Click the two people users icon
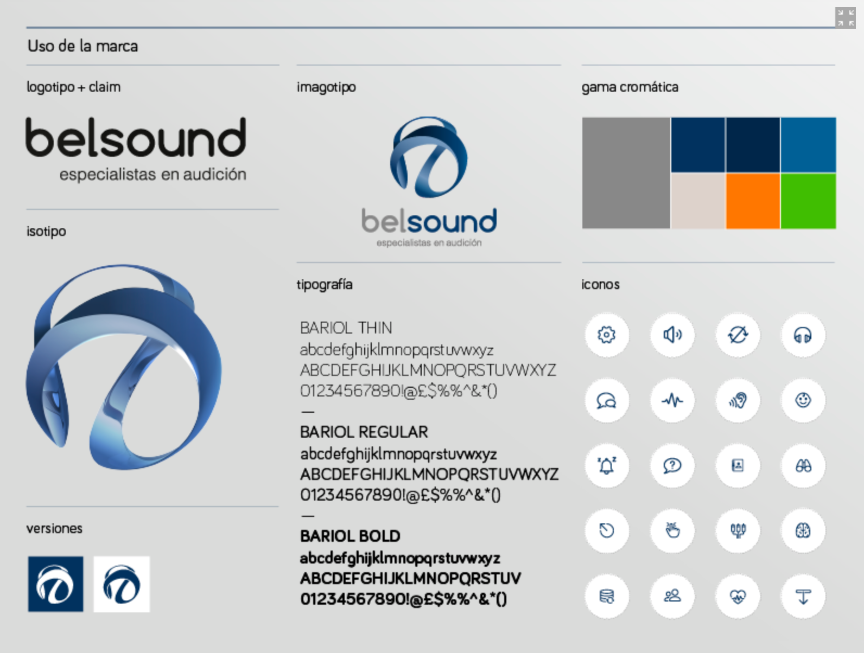The width and height of the screenshot is (864, 653). (x=672, y=597)
